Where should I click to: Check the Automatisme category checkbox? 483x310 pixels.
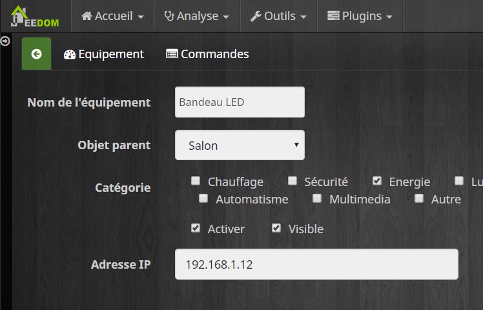click(203, 198)
